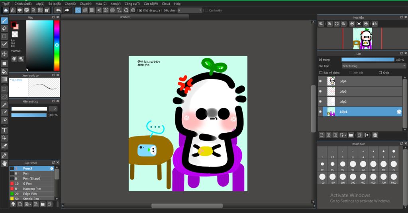This screenshot has height=213, width=408.
Task: Choose the Edge Pen brush
Action: tap(32, 194)
